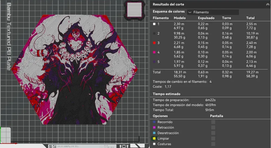Image resolution: width=271 pixels, height=148 pixels.
Task: Click the Filamento column header
Action: (x=161, y=18)
